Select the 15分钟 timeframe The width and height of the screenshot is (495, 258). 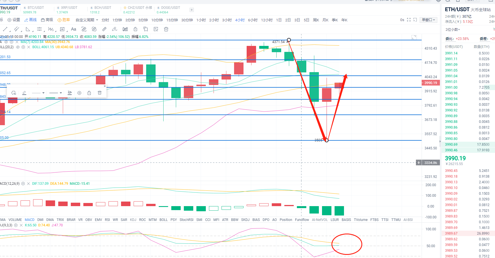click(172, 20)
